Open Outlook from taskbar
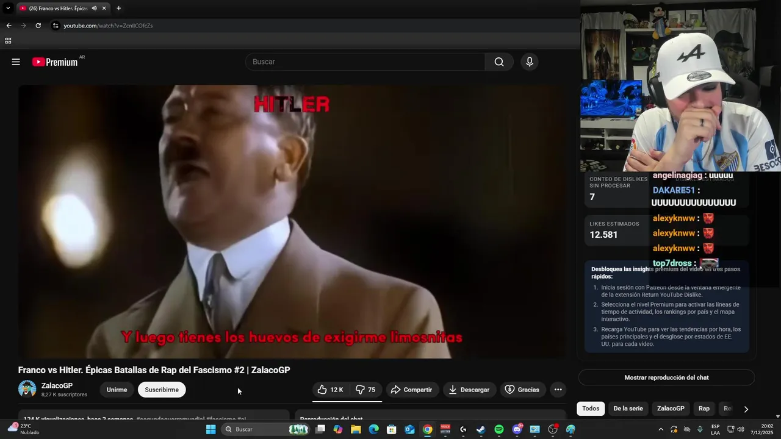The image size is (781, 439). (409, 429)
